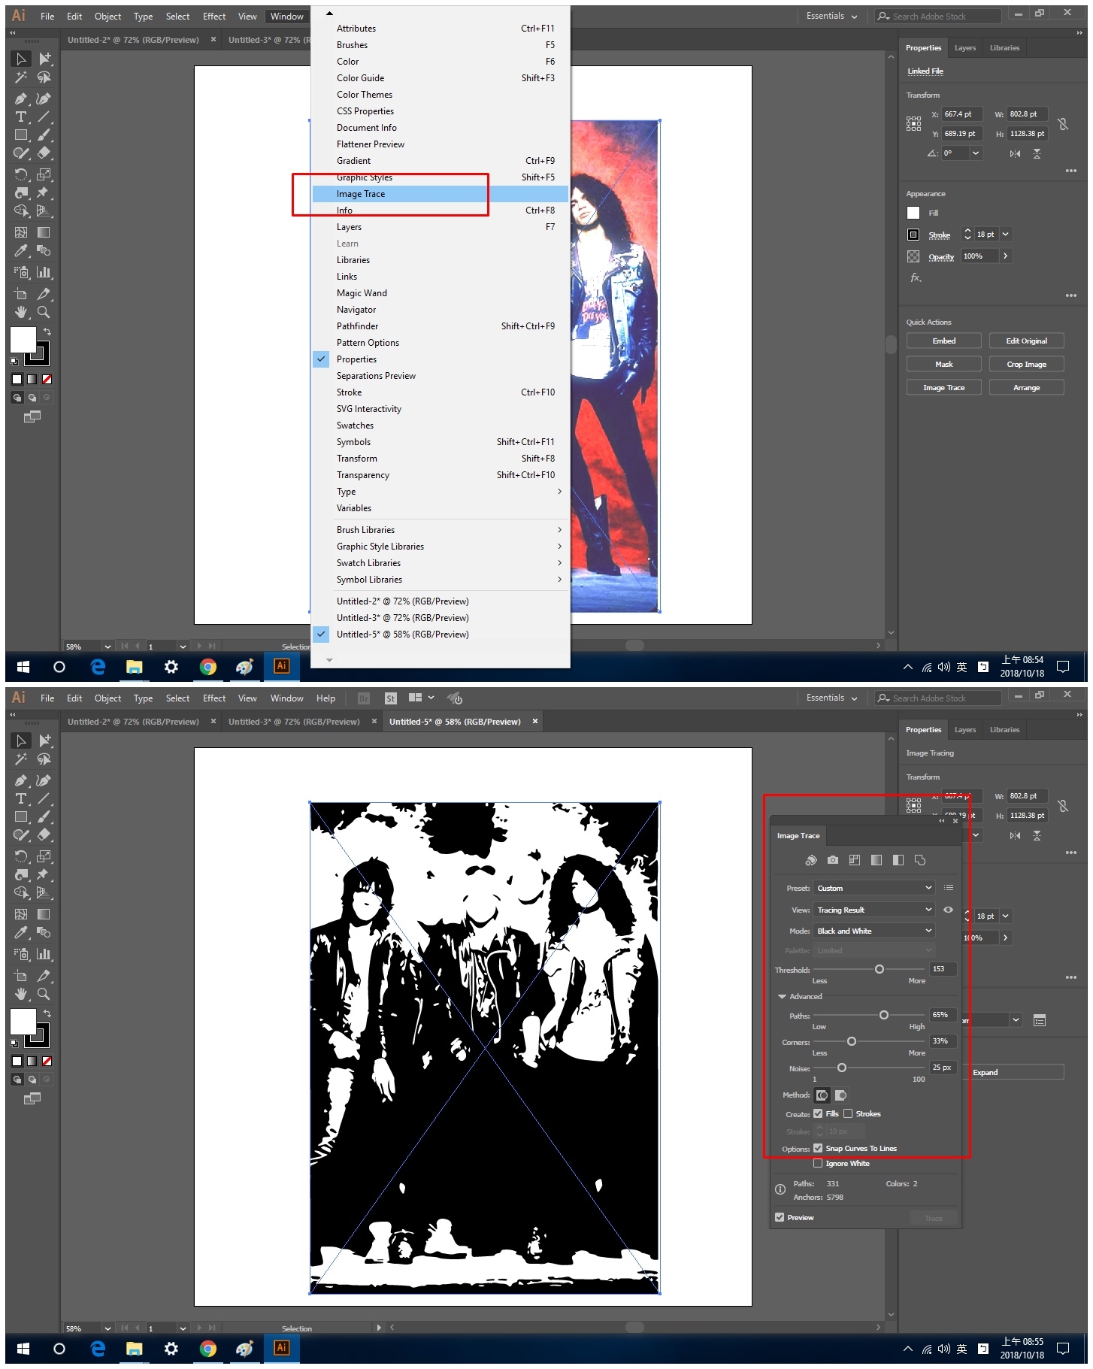1093x1369 pixels.
Task: Choose Transparency from the Window menu
Action: [x=441, y=475]
